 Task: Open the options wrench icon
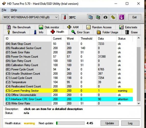(113, 17)
